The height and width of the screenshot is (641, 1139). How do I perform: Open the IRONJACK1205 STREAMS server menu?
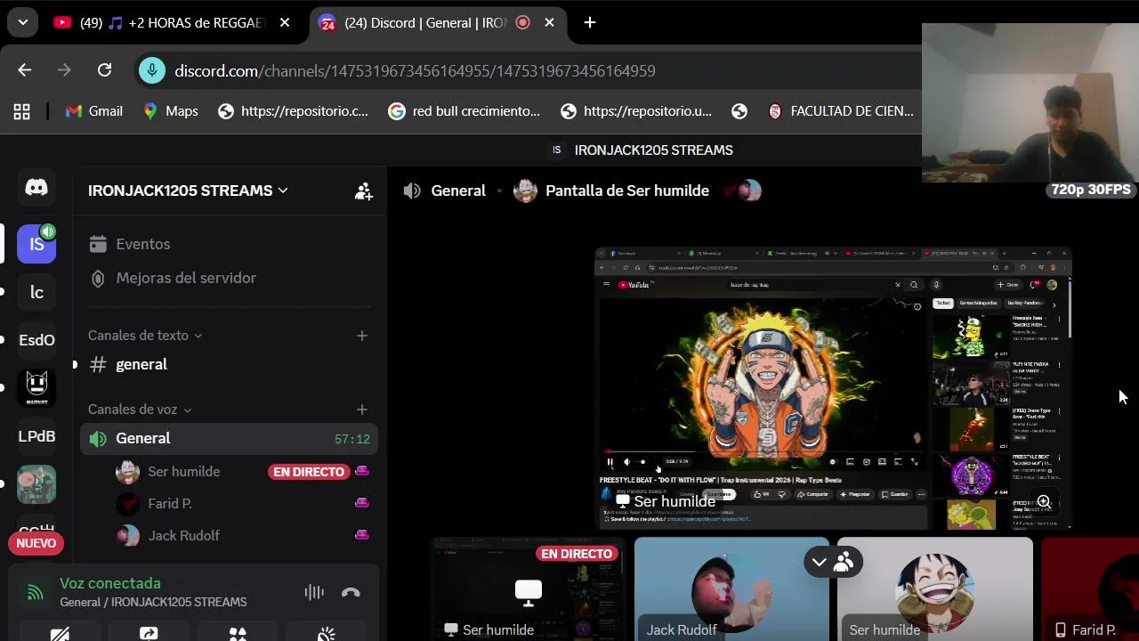coord(188,191)
